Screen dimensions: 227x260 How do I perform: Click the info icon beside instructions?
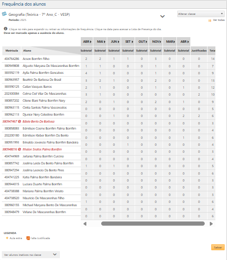tap(6, 29)
